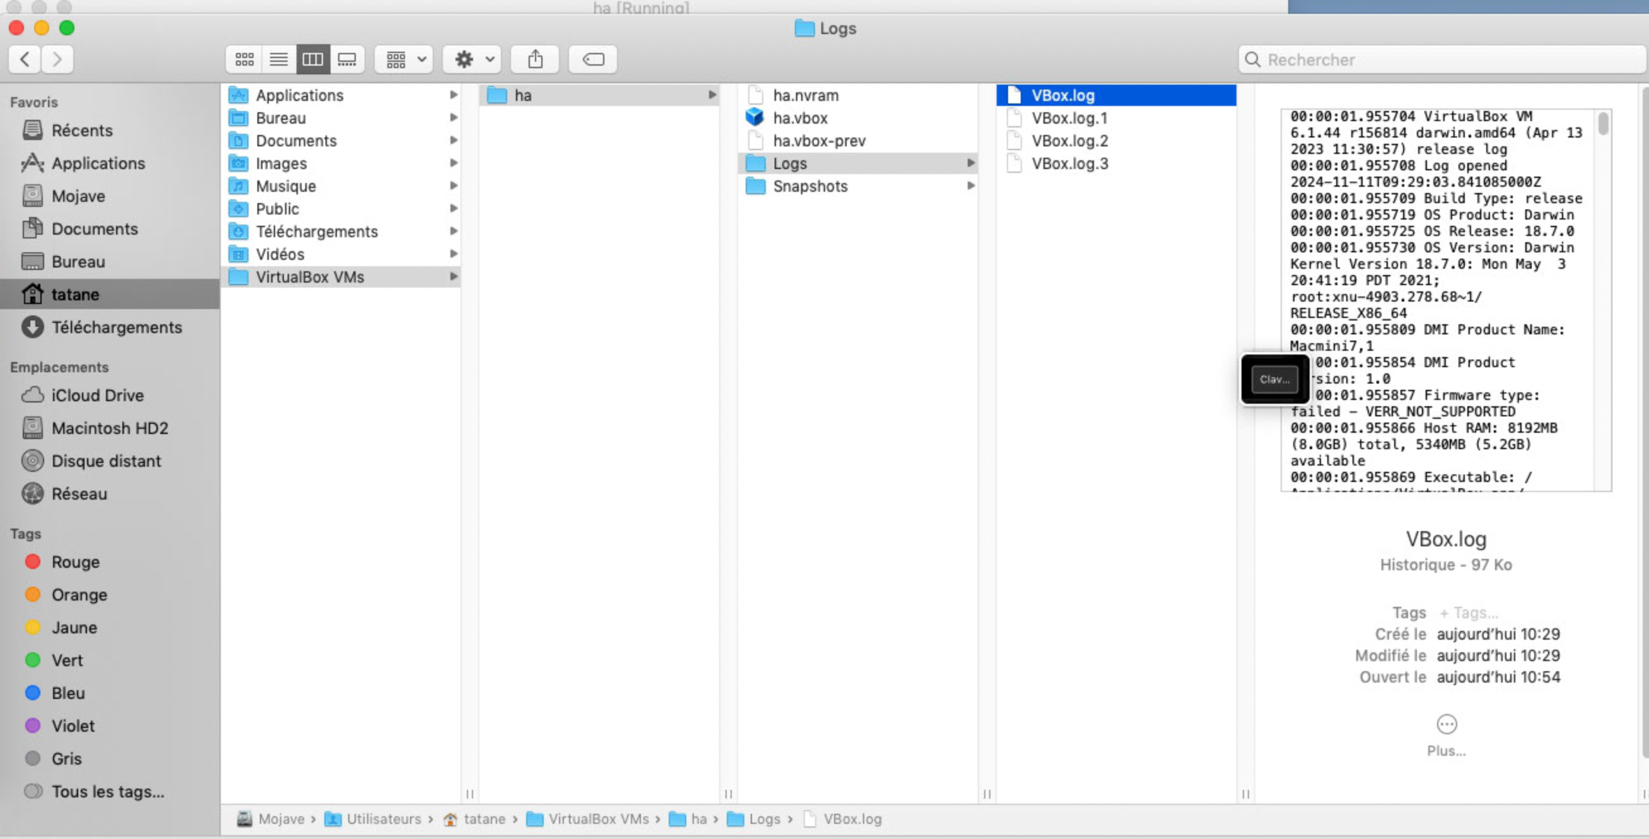Switch to list view mode
Viewport: 1649px width, 839px height.
pyautogui.click(x=278, y=59)
